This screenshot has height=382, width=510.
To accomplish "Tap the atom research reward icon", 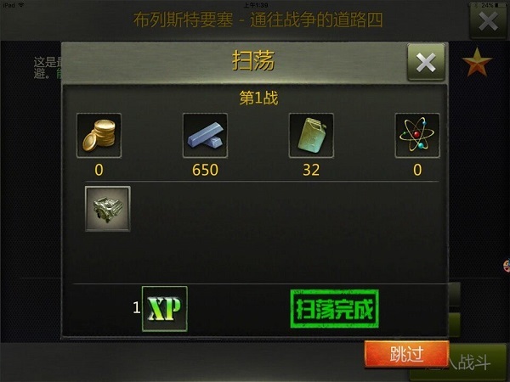I will click(417, 136).
